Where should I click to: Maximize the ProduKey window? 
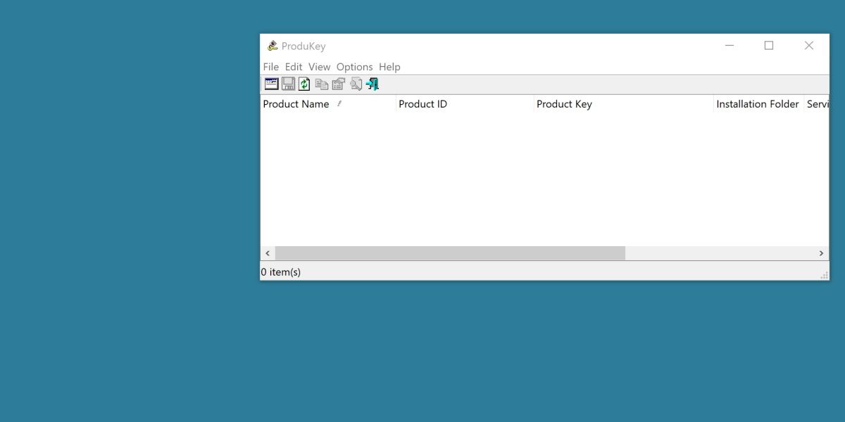pos(769,46)
